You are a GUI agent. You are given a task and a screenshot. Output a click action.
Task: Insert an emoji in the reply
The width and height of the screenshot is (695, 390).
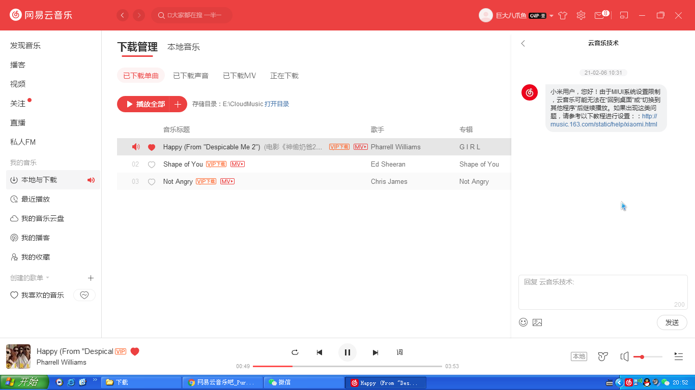(x=523, y=322)
